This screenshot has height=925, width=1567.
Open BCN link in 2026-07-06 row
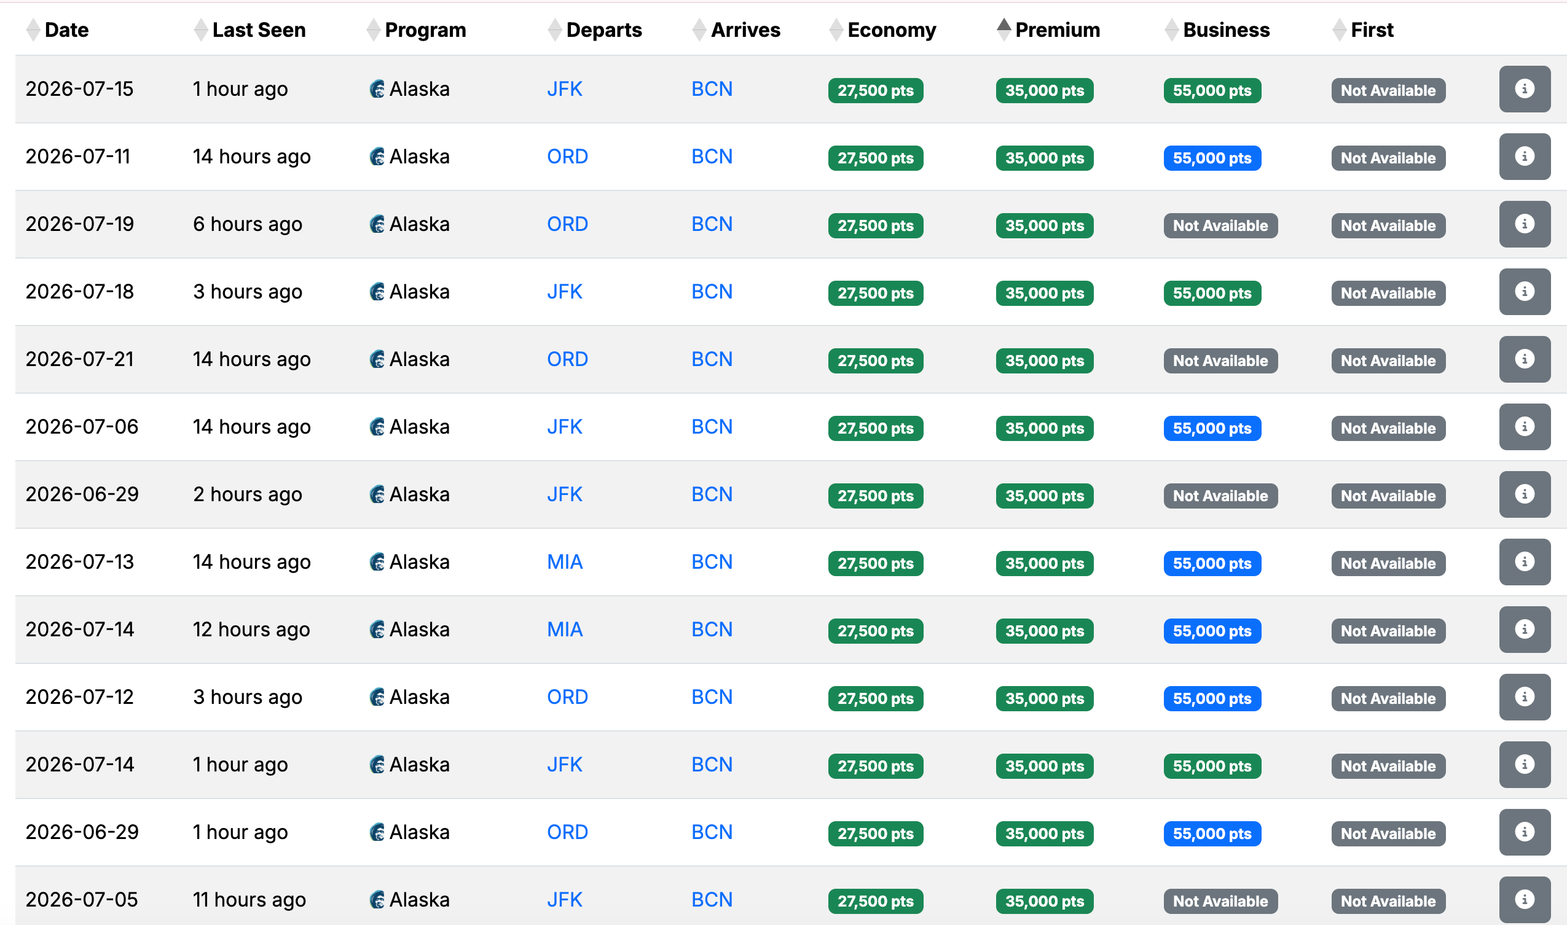[712, 427]
